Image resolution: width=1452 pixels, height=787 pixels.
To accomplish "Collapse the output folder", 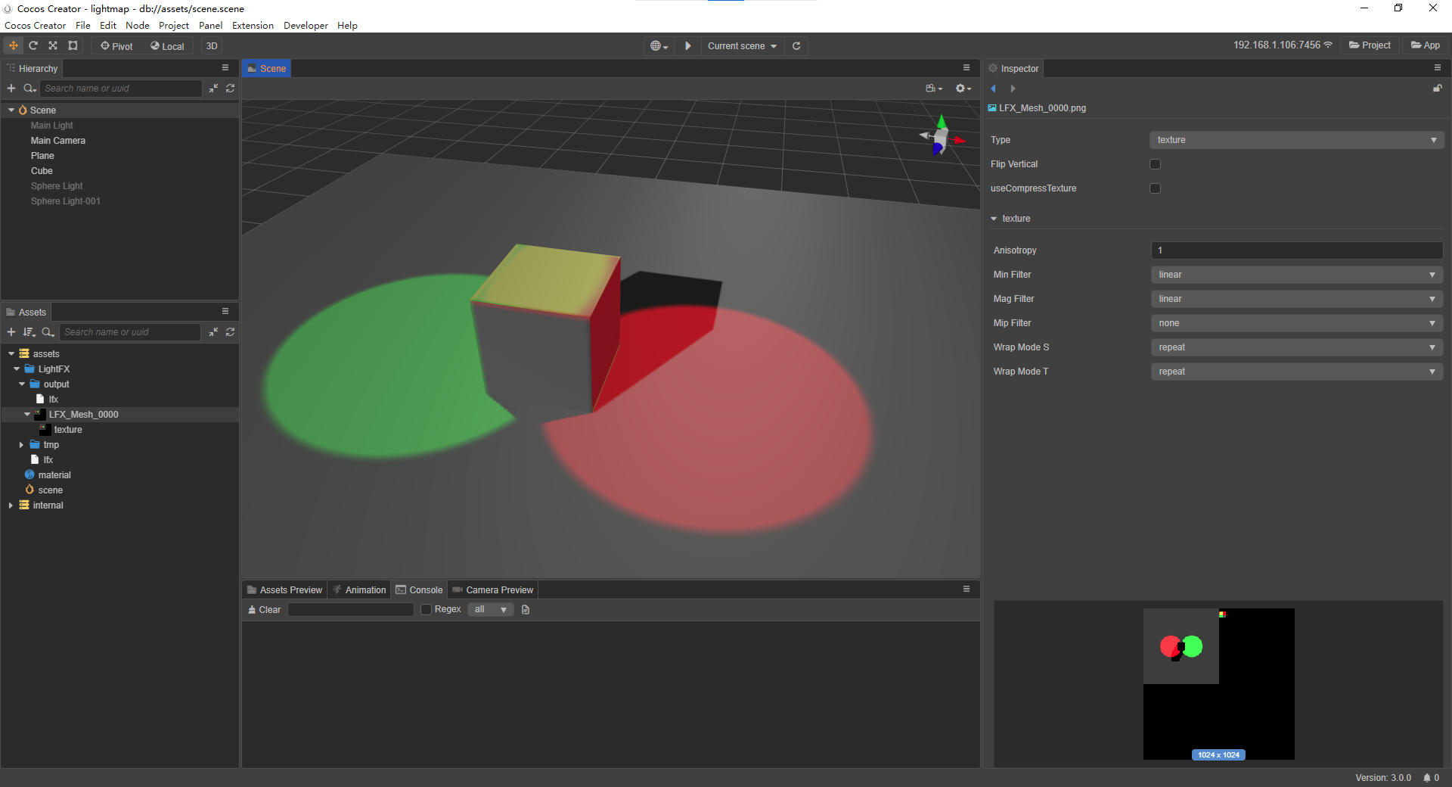I will (x=22, y=384).
